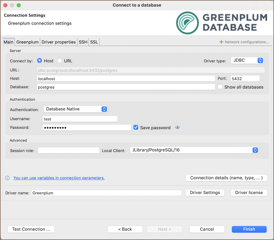Open the variables in connection parameters link
The image size is (274, 240).
coord(59,178)
